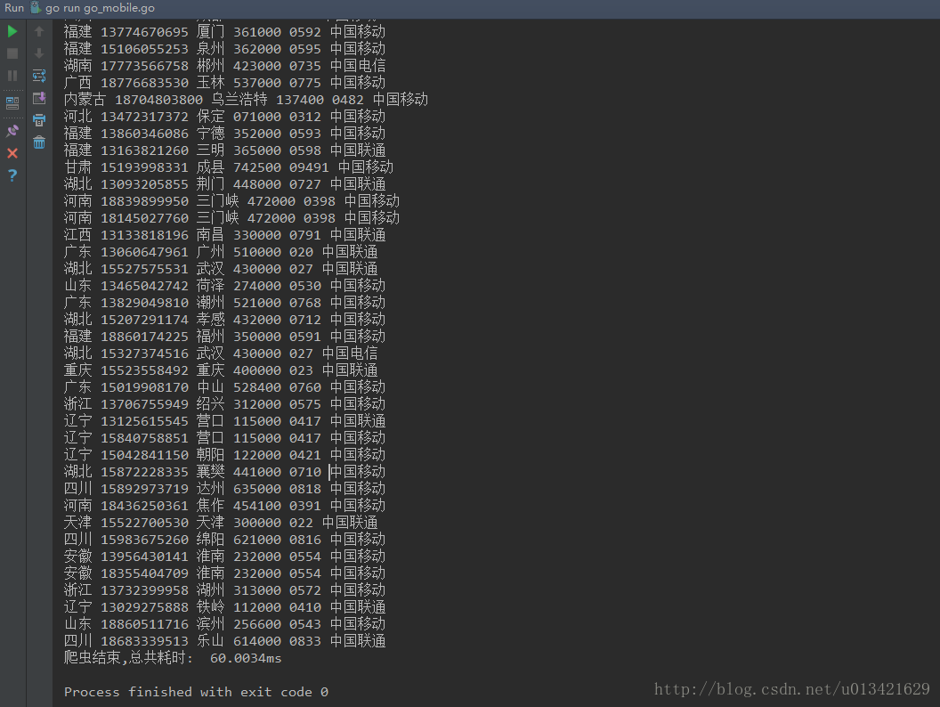
Task: Click the 辽宁 15042841150 朝阳 line
Action: [x=224, y=455]
